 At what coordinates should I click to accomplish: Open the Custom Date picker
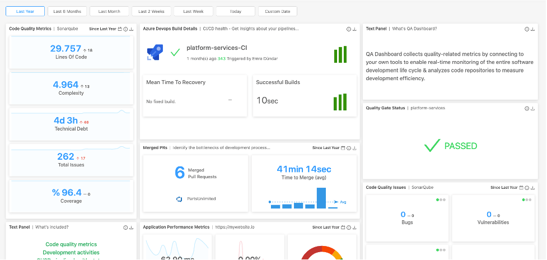[x=277, y=11]
